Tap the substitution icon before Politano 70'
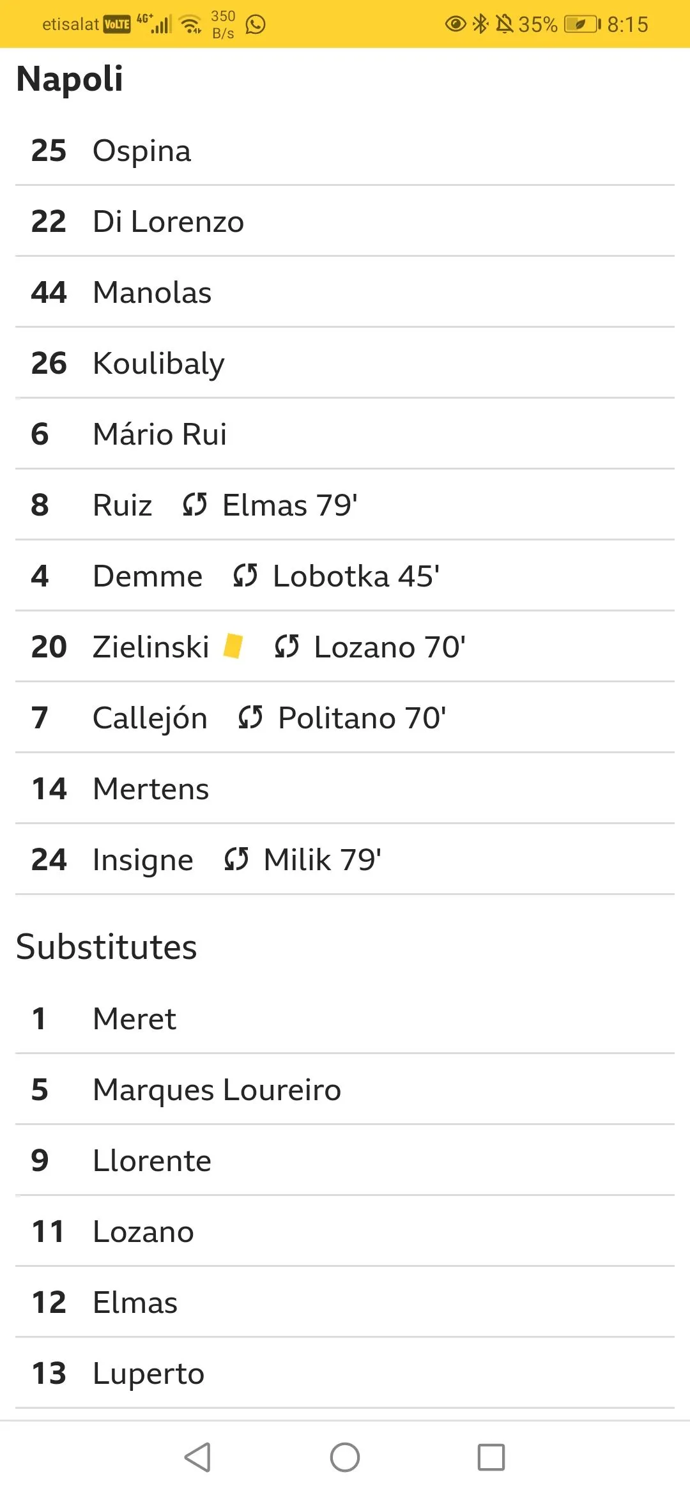The height and width of the screenshot is (1495, 690). click(250, 717)
